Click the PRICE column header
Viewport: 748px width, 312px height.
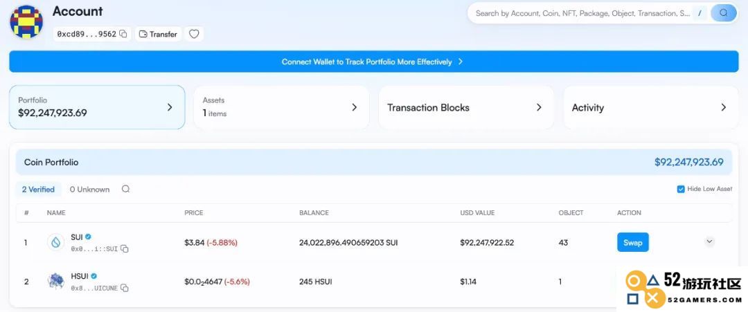[194, 212]
